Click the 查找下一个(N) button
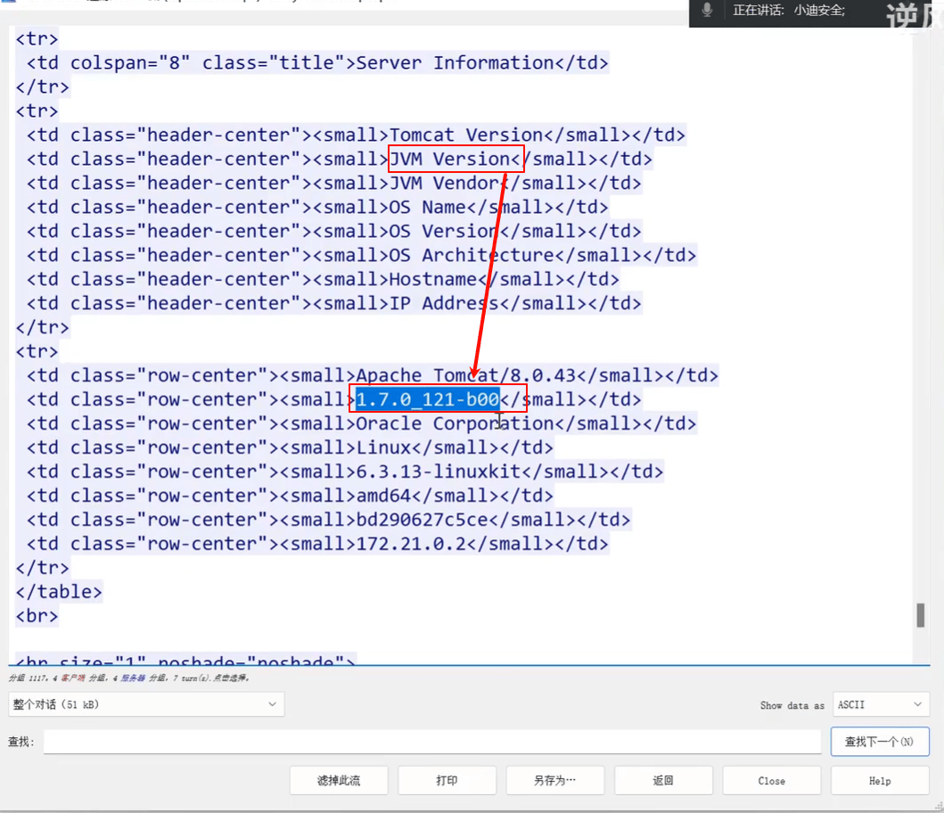This screenshot has width=944, height=813. [x=880, y=742]
